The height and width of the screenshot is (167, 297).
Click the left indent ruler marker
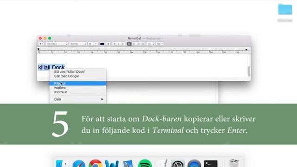39,49
